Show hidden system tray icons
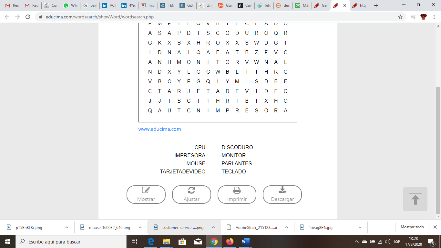Viewport: 441px width, 248px height. [x=356, y=242]
